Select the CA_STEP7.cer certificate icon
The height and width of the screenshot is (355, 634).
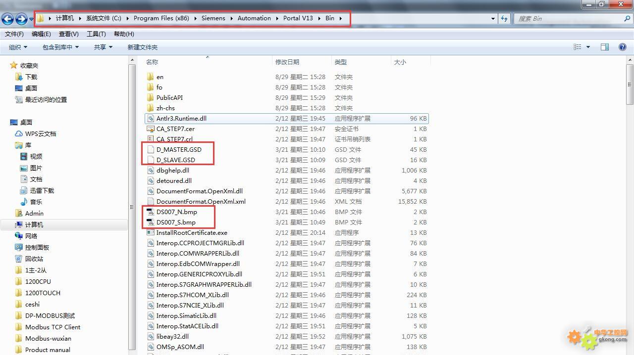pyautogui.click(x=151, y=129)
